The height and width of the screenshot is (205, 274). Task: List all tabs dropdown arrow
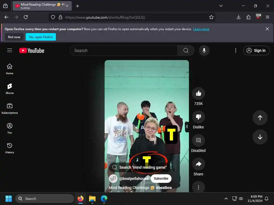click(221, 6)
